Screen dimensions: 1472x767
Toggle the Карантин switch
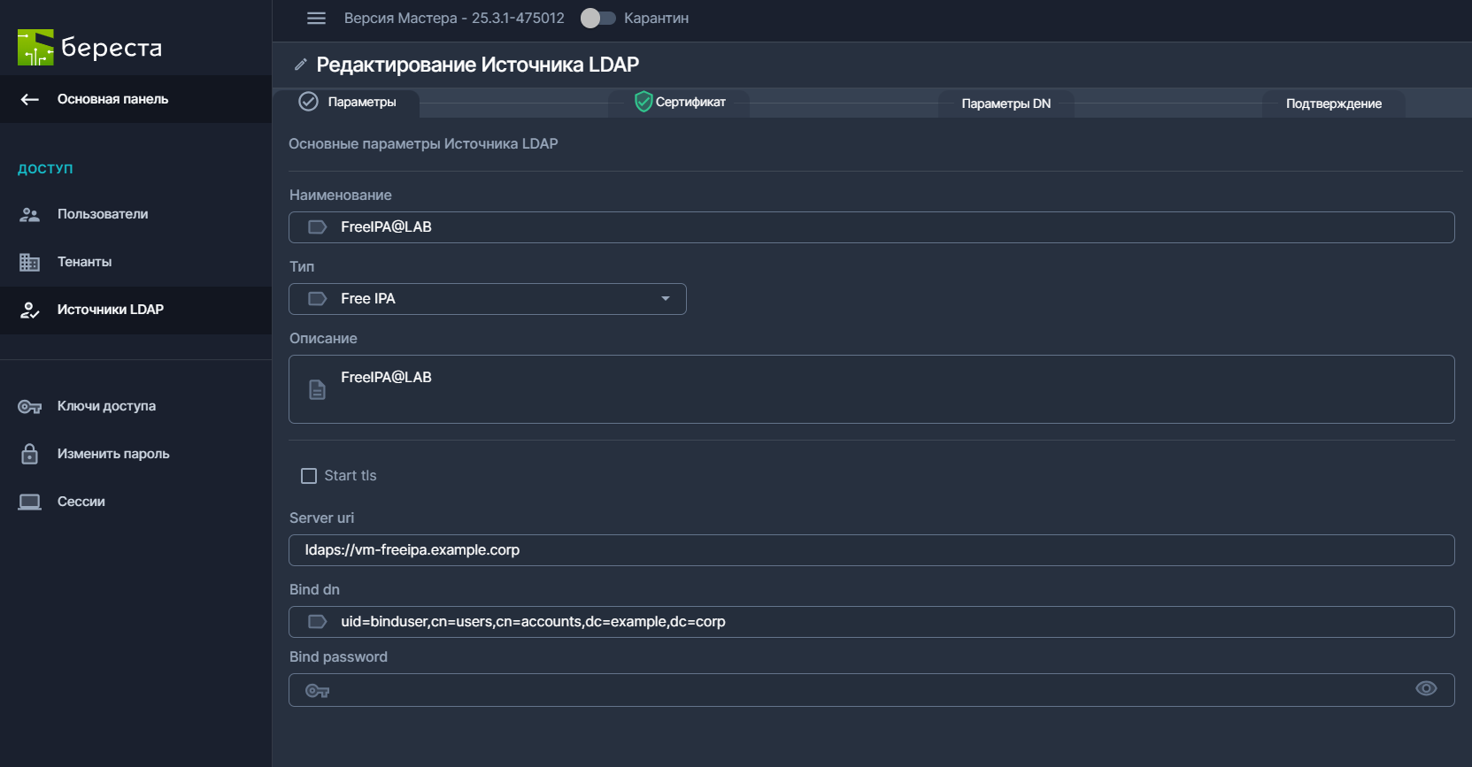(597, 19)
